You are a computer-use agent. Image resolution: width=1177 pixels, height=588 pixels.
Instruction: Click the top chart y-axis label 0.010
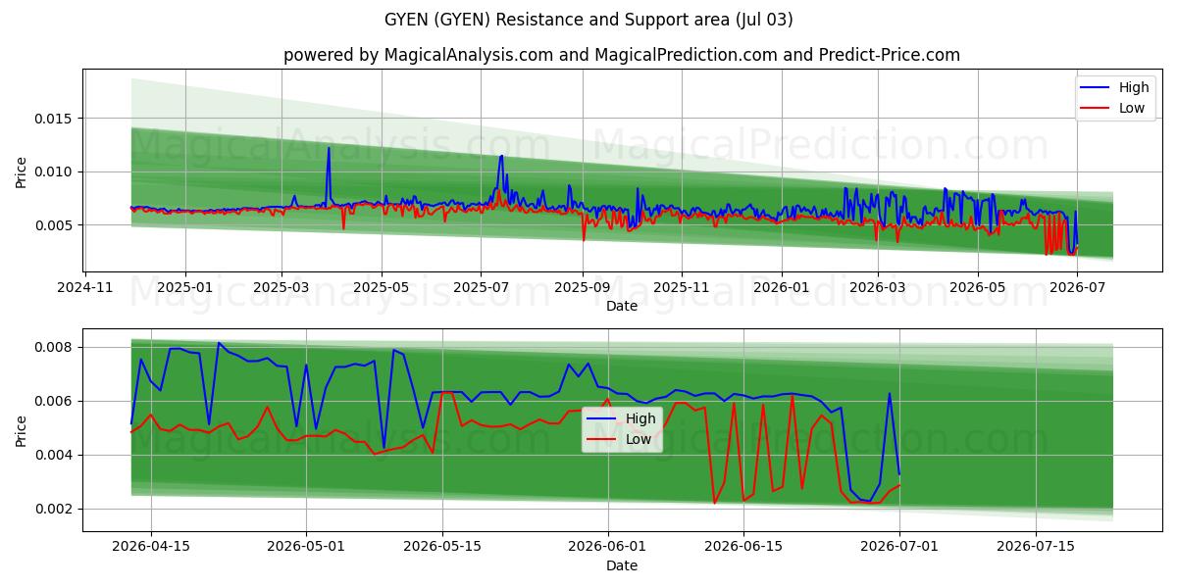tap(55, 171)
